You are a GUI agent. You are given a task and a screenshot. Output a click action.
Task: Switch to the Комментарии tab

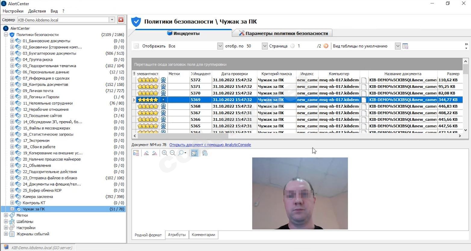click(203, 235)
